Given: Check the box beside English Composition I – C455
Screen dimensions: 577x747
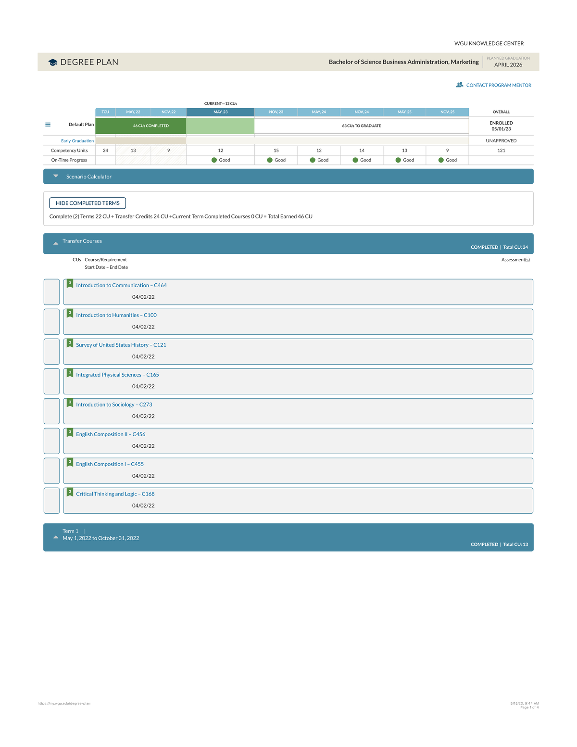Looking at the screenshot, I should point(51,471).
